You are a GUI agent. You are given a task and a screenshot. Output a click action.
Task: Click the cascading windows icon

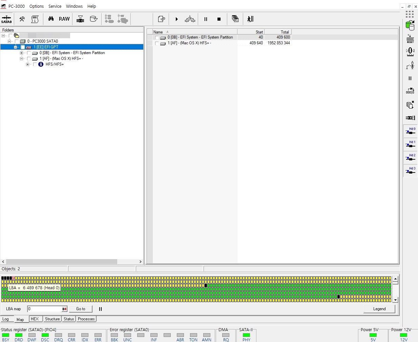pyautogui.click(x=235, y=19)
